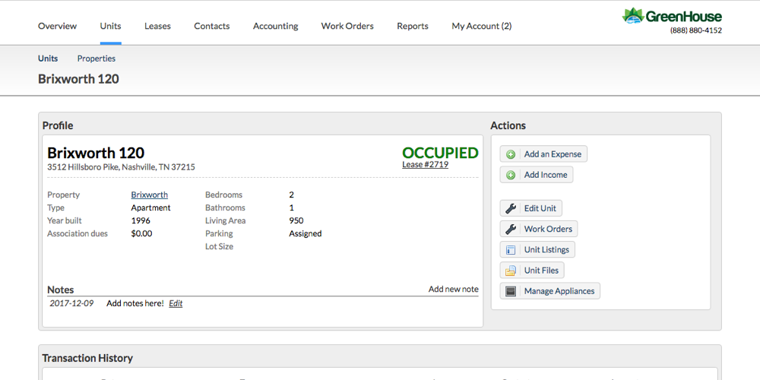This screenshot has width=760, height=380.
Task: Switch to the Properties sub-tab
Action: [97, 59]
